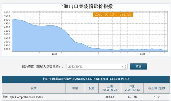Click the 本期 2023-10-13 column header
The image size is (171, 101).
tap(132, 88)
